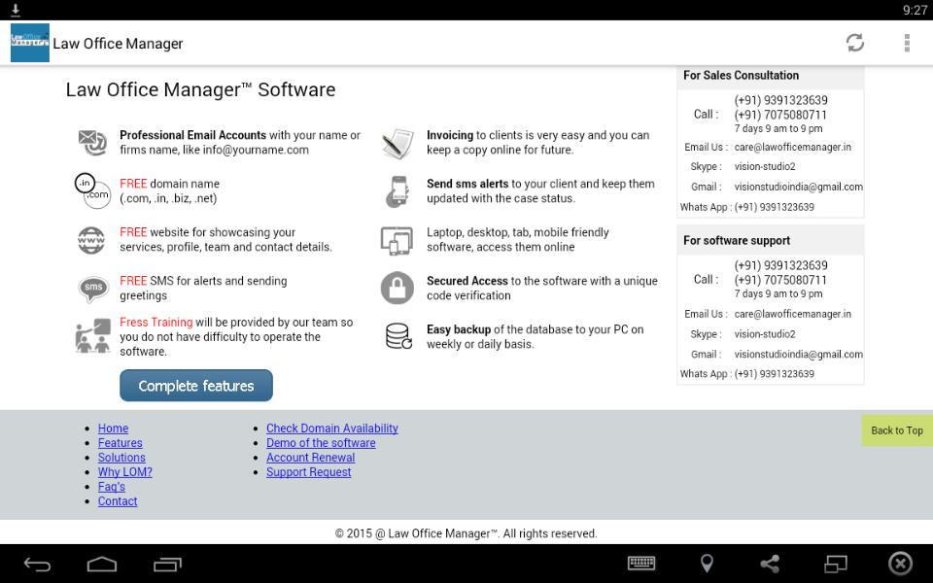The image size is (933, 583).
Task: Click the For Sales Consultation header
Action: [x=770, y=76]
